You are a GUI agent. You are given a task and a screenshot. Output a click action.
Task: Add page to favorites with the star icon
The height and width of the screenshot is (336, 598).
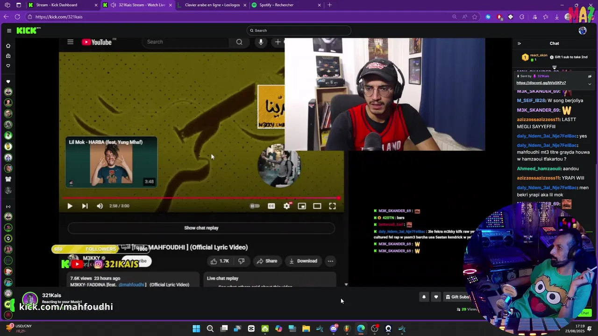point(475,17)
